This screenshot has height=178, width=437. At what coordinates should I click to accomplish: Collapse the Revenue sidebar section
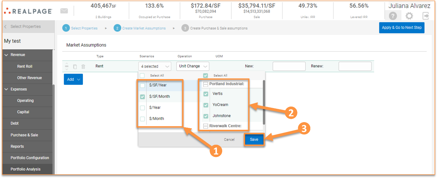(6, 55)
